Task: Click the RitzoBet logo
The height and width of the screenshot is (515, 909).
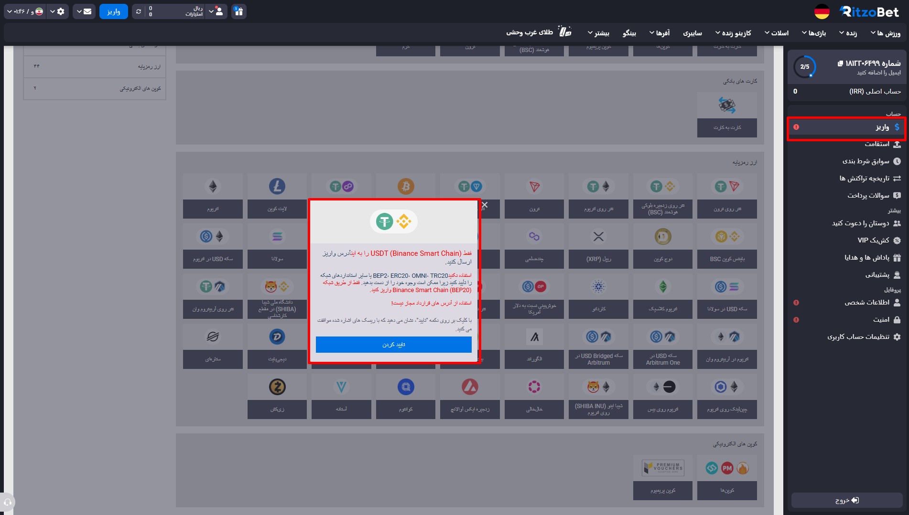Action: tap(869, 12)
